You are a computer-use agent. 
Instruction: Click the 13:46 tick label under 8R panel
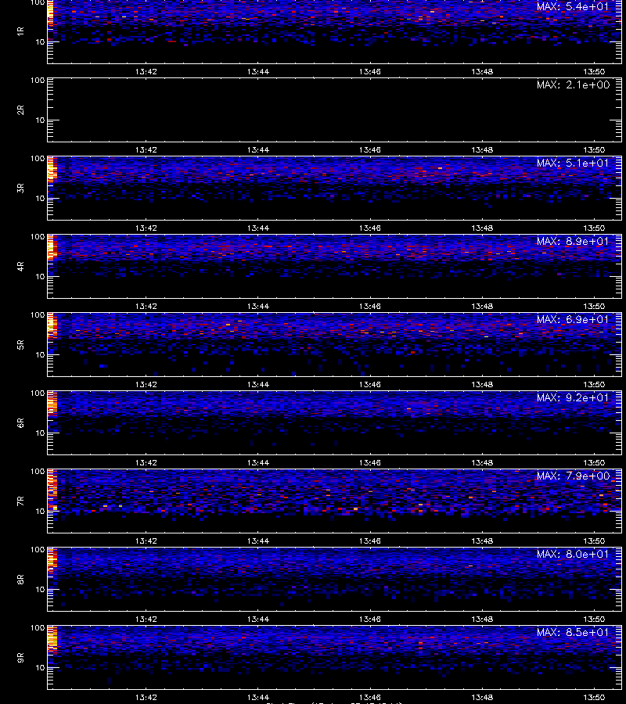370,619
